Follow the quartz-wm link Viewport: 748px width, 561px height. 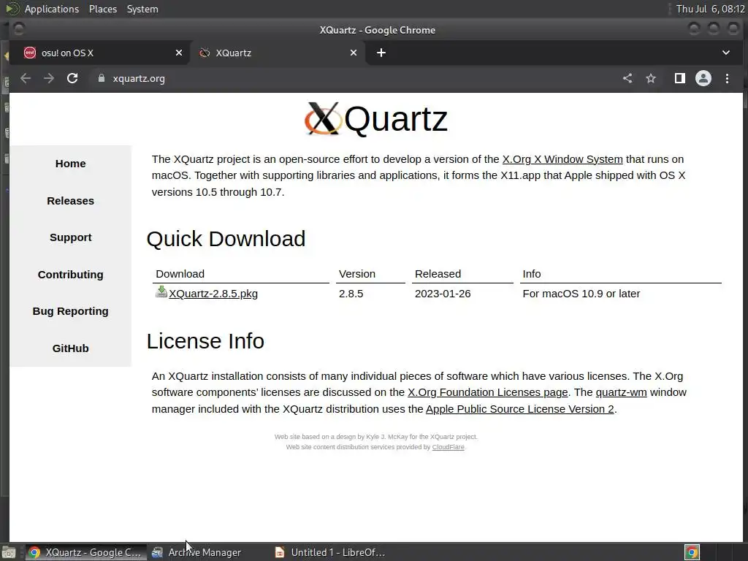pos(621,392)
